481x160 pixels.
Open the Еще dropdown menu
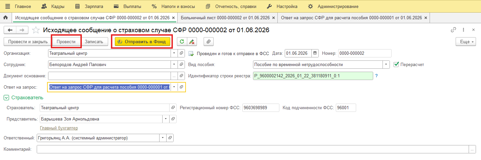[465, 42]
